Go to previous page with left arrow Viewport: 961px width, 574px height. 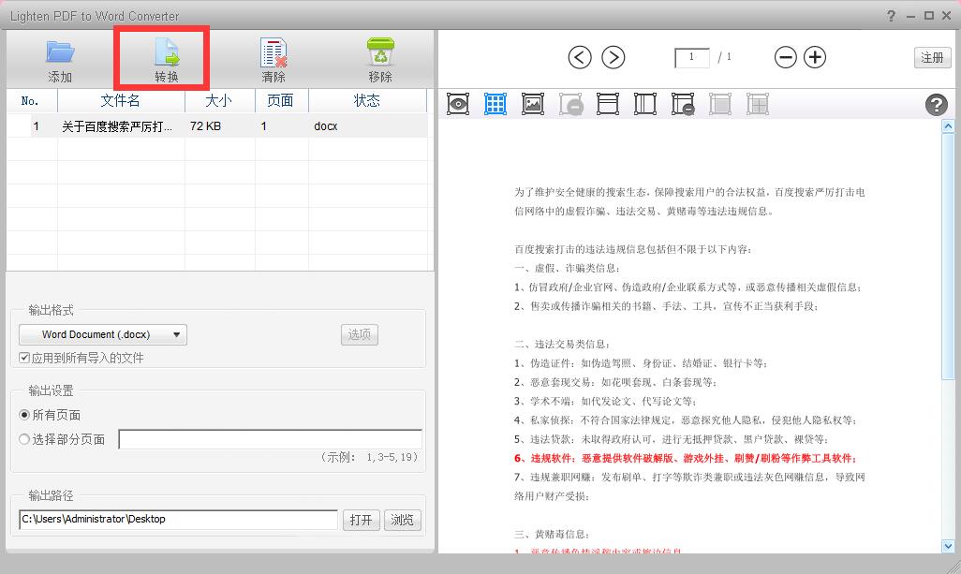[x=580, y=57]
